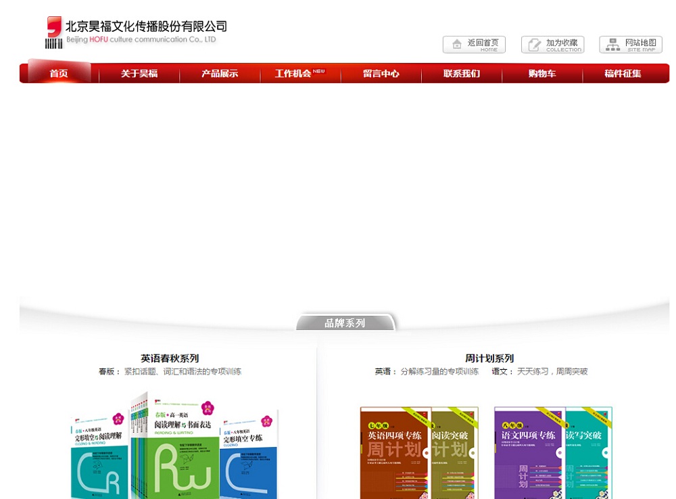Click the house icon in 返回首页 button
The image size is (676, 499).
tap(456, 44)
